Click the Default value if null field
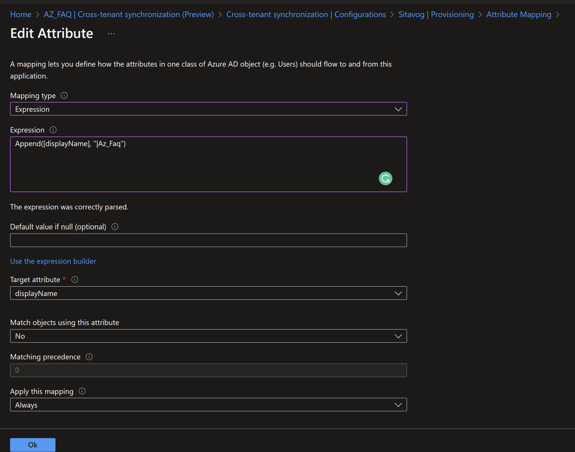The image size is (575, 452). tap(208, 240)
